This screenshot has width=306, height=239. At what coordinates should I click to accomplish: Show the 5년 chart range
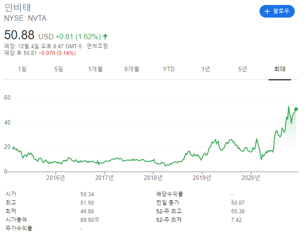pos(242,69)
